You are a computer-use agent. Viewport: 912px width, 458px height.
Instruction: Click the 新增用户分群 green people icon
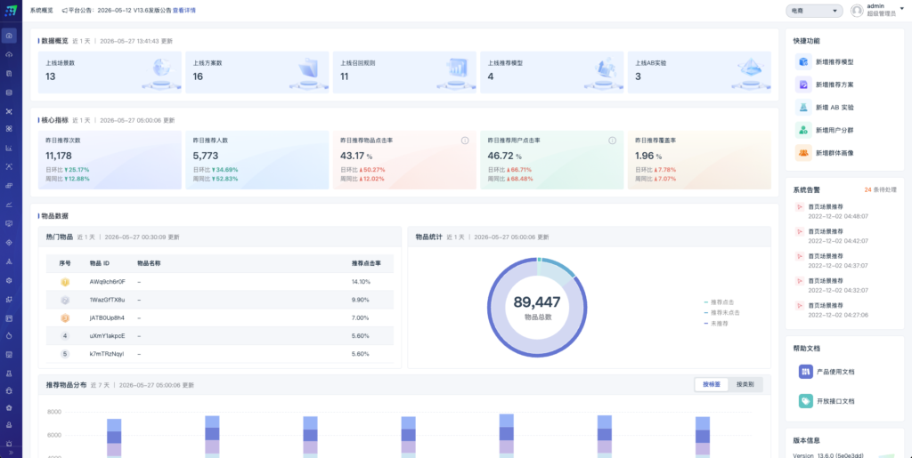click(803, 130)
